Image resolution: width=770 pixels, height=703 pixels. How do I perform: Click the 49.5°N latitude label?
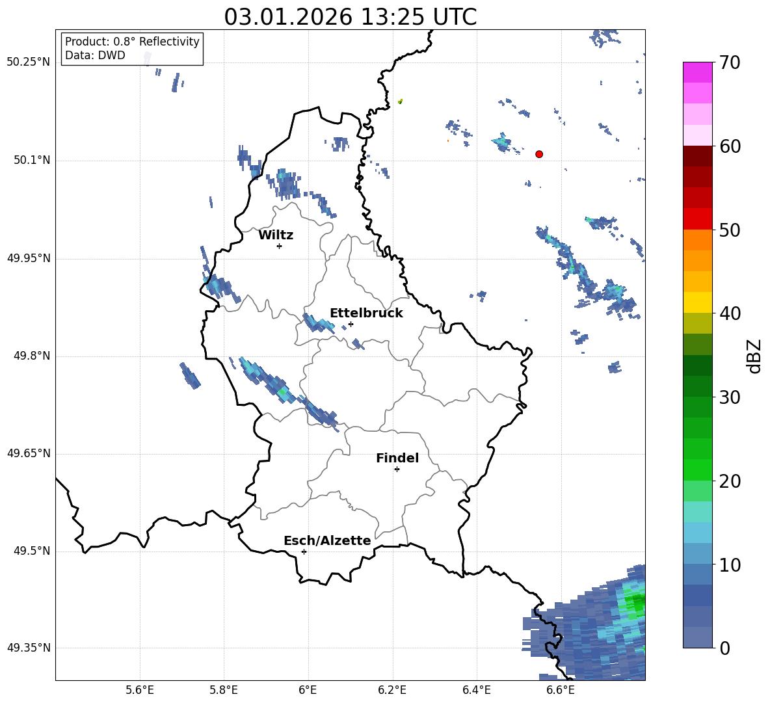[x=32, y=551]
